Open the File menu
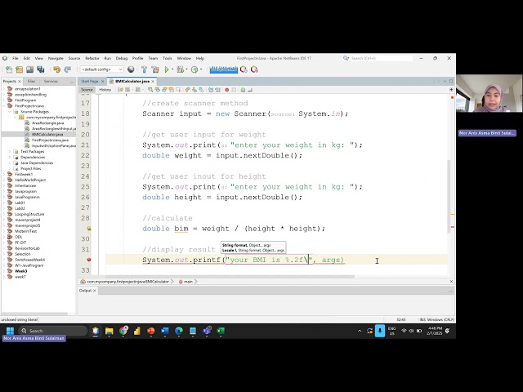The height and width of the screenshot is (392, 523). coord(16,58)
